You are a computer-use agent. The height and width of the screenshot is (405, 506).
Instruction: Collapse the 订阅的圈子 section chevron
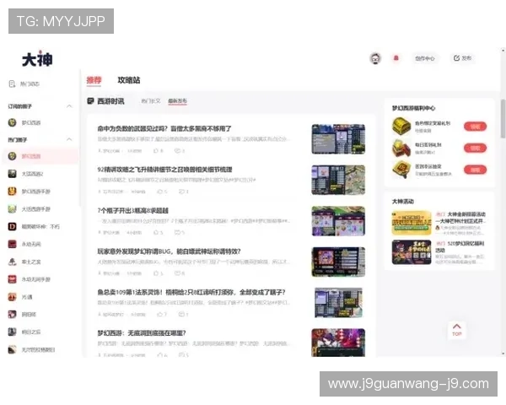[69, 106]
